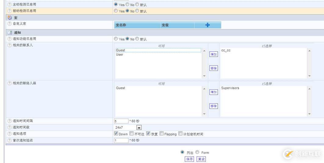Select No for 通知功能已启用
Viewport: 324px width, 163px height.
[x=127, y=39]
